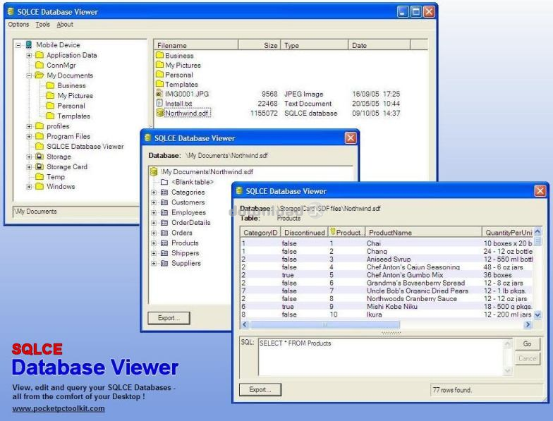The image size is (553, 421).
Task: Click the Temp folder icon
Action: (x=39, y=176)
